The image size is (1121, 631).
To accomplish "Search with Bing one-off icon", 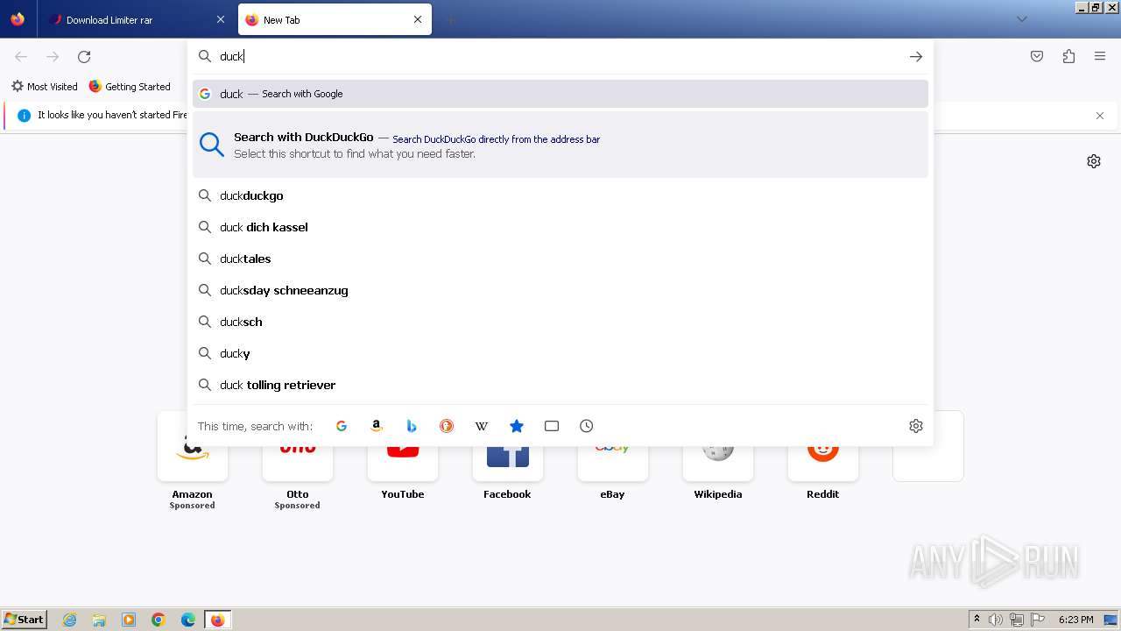I will pos(412,426).
